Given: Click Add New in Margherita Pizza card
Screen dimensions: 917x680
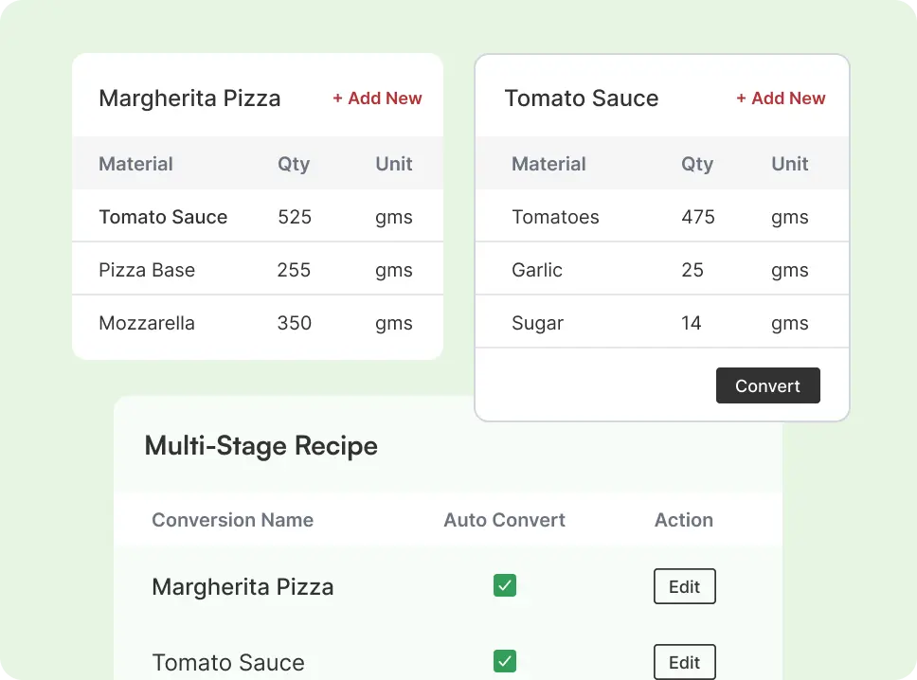Looking at the screenshot, I should click(x=377, y=98).
